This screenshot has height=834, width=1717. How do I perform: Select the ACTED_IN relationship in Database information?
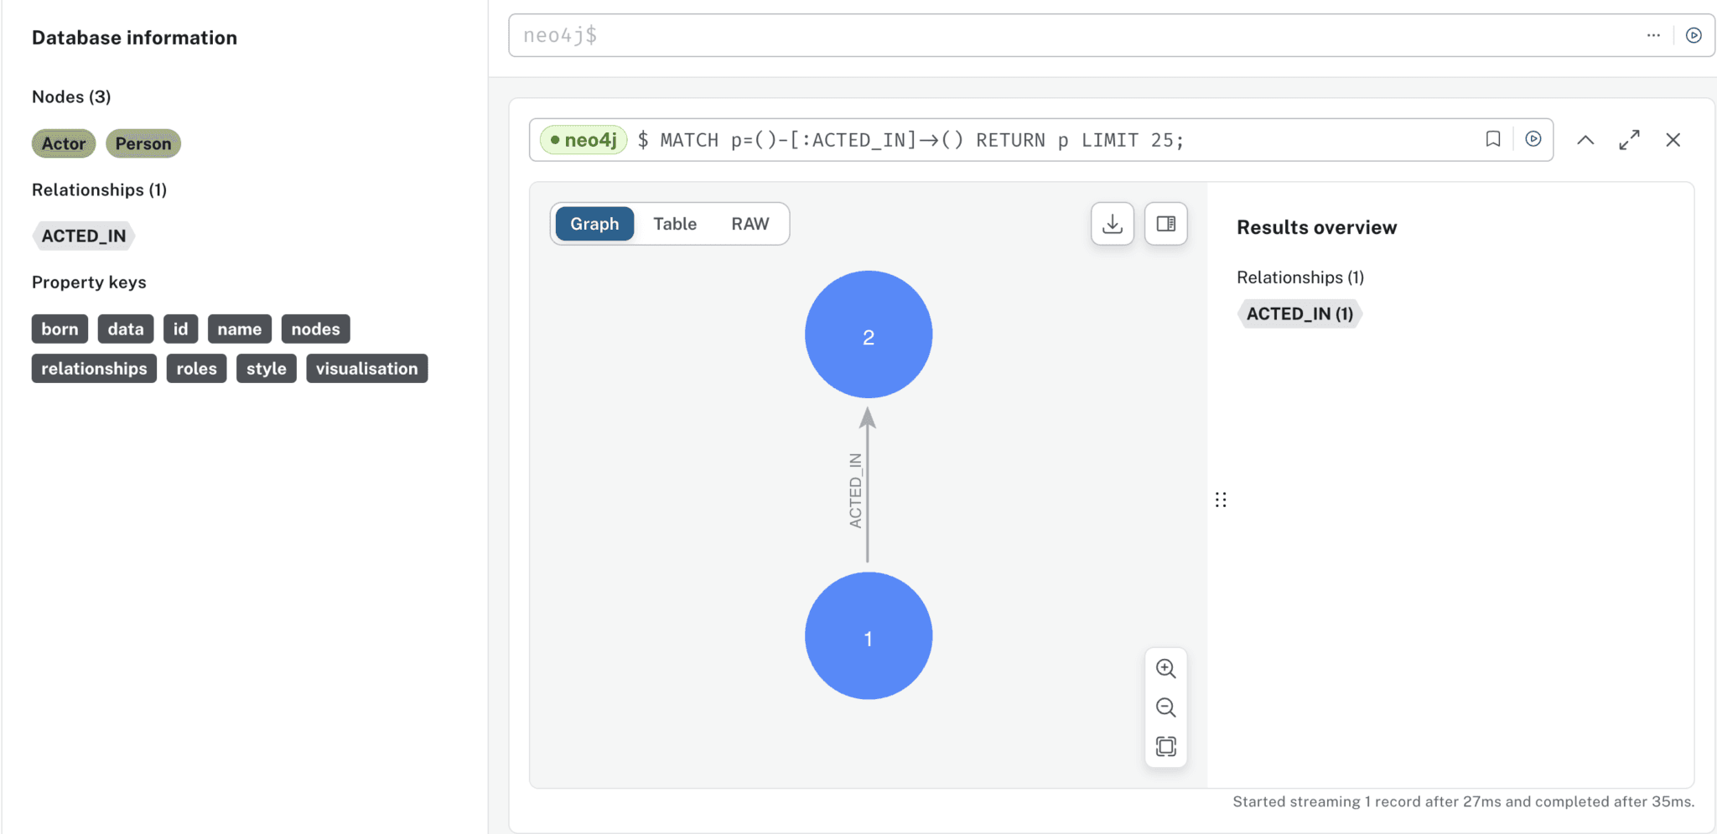tap(83, 236)
